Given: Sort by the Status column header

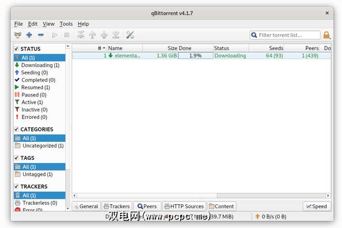Looking at the screenshot, I should tap(231, 48).
